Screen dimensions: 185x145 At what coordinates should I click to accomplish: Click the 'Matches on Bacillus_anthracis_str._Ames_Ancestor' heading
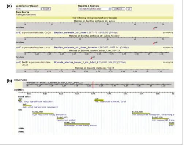(94, 36)
